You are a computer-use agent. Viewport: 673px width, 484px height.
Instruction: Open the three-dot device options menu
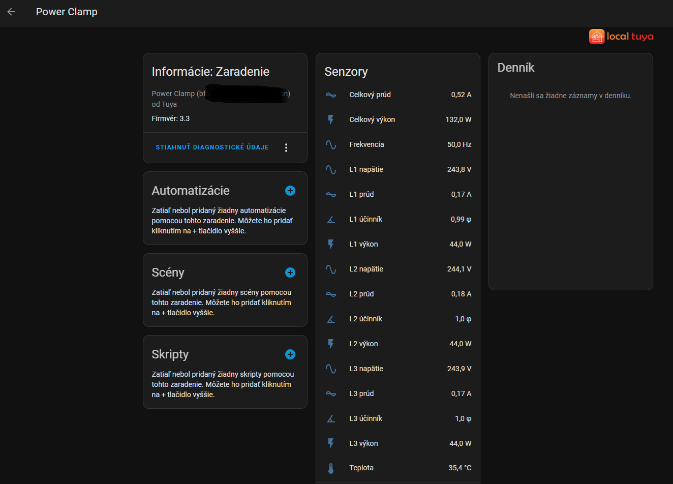point(286,147)
